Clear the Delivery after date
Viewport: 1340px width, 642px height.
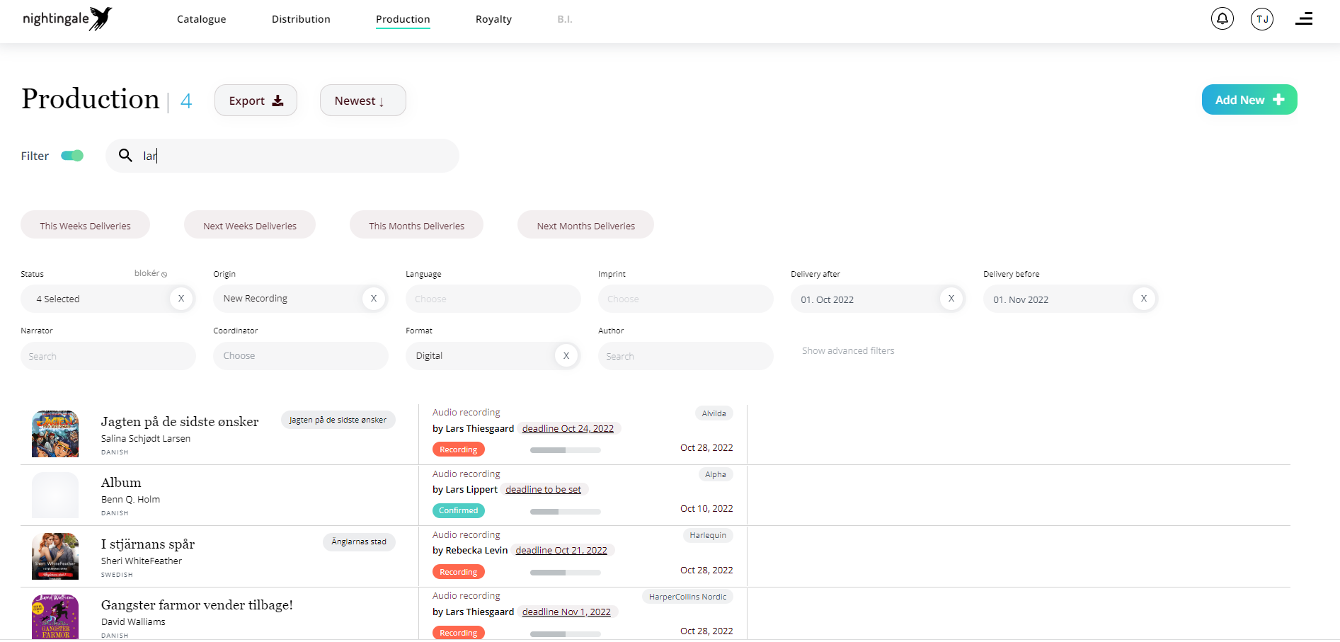(951, 299)
